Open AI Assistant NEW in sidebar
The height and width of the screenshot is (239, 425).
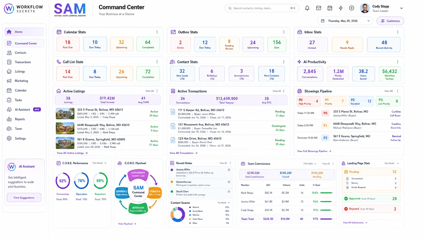24,109
